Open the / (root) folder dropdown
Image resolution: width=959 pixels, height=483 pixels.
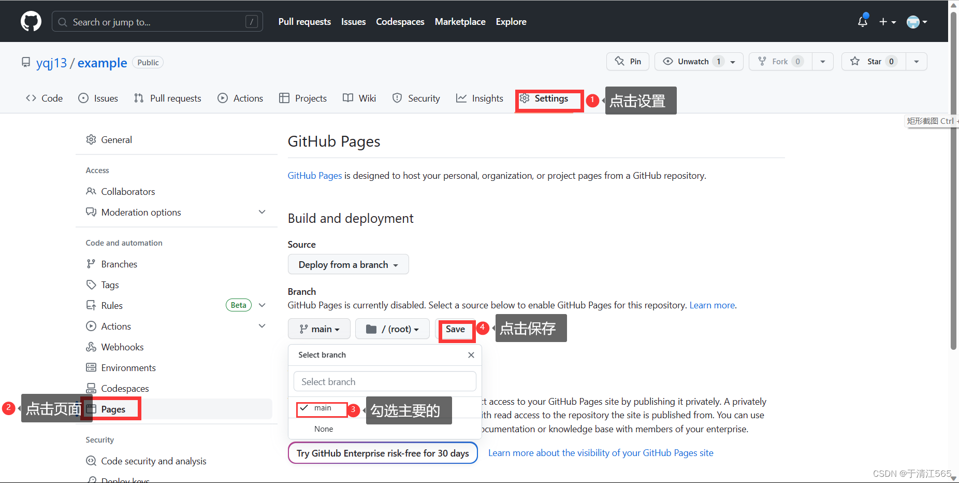[393, 329]
